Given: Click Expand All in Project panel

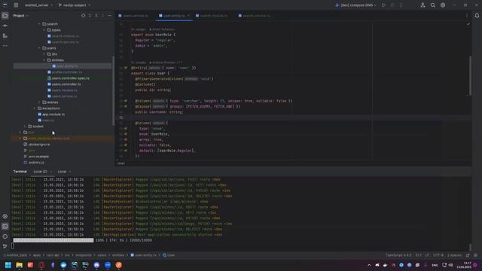Looking at the screenshot, I should [90, 16].
